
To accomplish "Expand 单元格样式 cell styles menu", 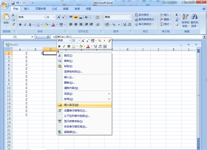I will tap(144, 24).
